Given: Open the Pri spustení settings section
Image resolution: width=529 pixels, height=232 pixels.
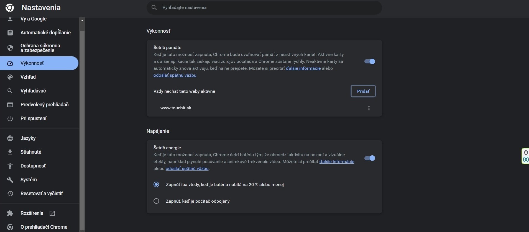Looking at the screenshot, I should tap(34, 118).
